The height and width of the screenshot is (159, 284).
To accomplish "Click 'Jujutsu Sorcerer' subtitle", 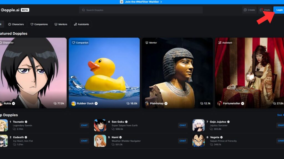I will point(219,126).
